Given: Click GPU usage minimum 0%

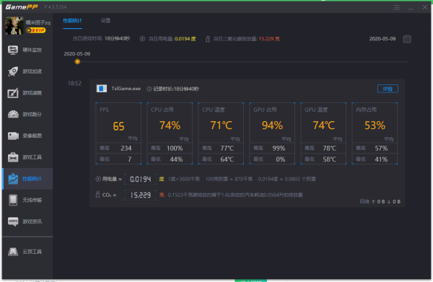Looking at the screenshot, I should 281,159.
